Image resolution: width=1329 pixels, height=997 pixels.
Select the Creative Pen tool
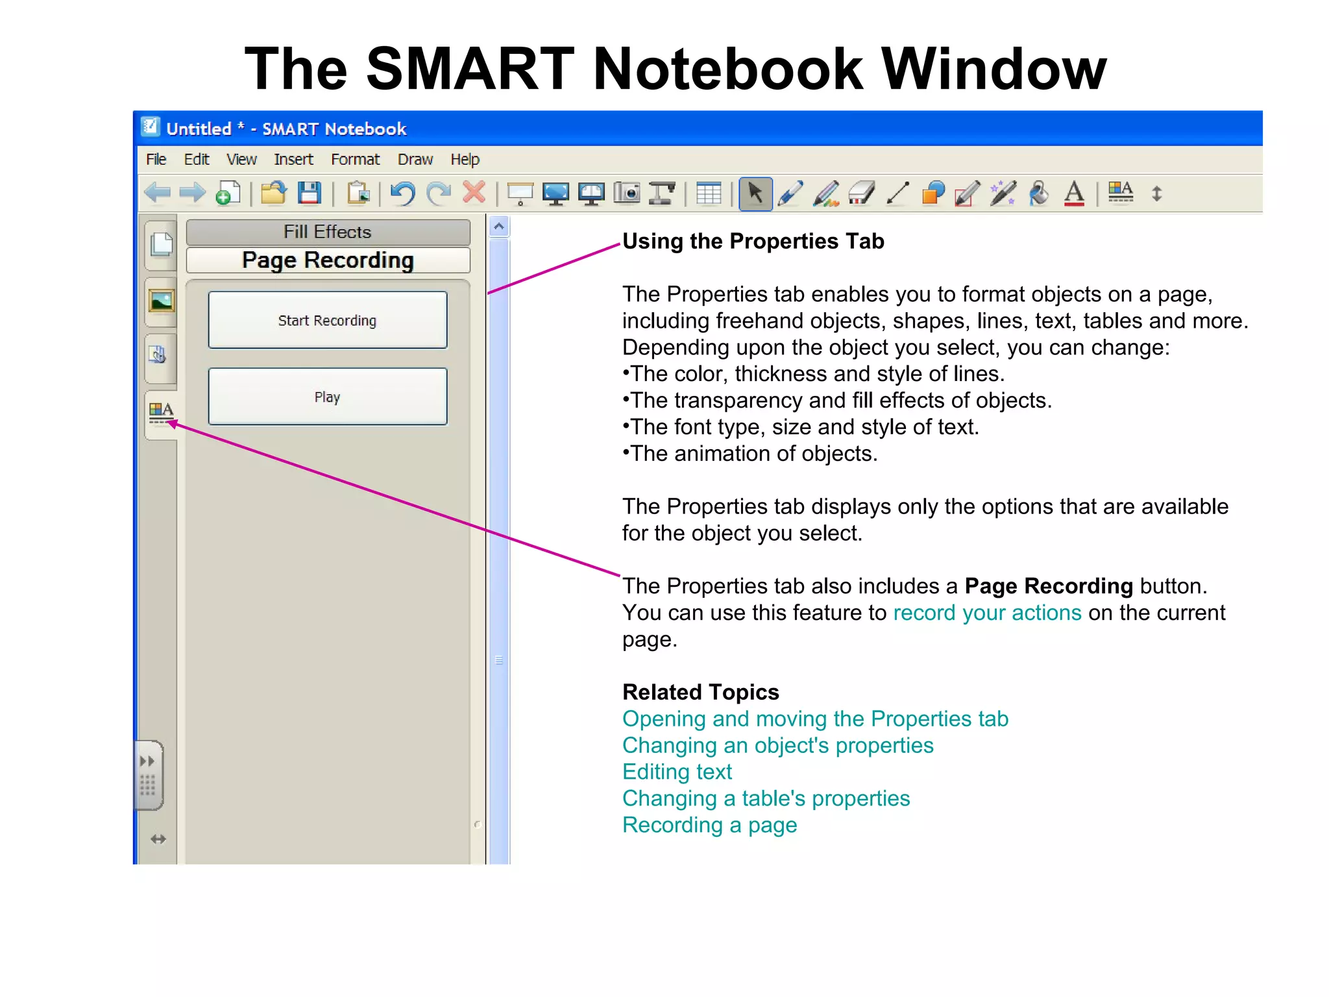click(x=826, y=193)
